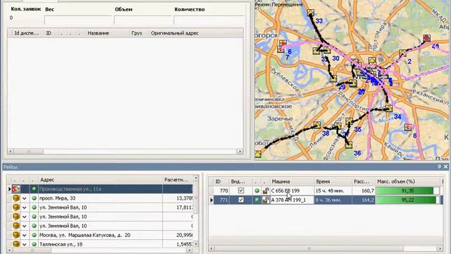Click down arrow of the address list scrollbar
The image size is (451, 254).
coord(196,244)
